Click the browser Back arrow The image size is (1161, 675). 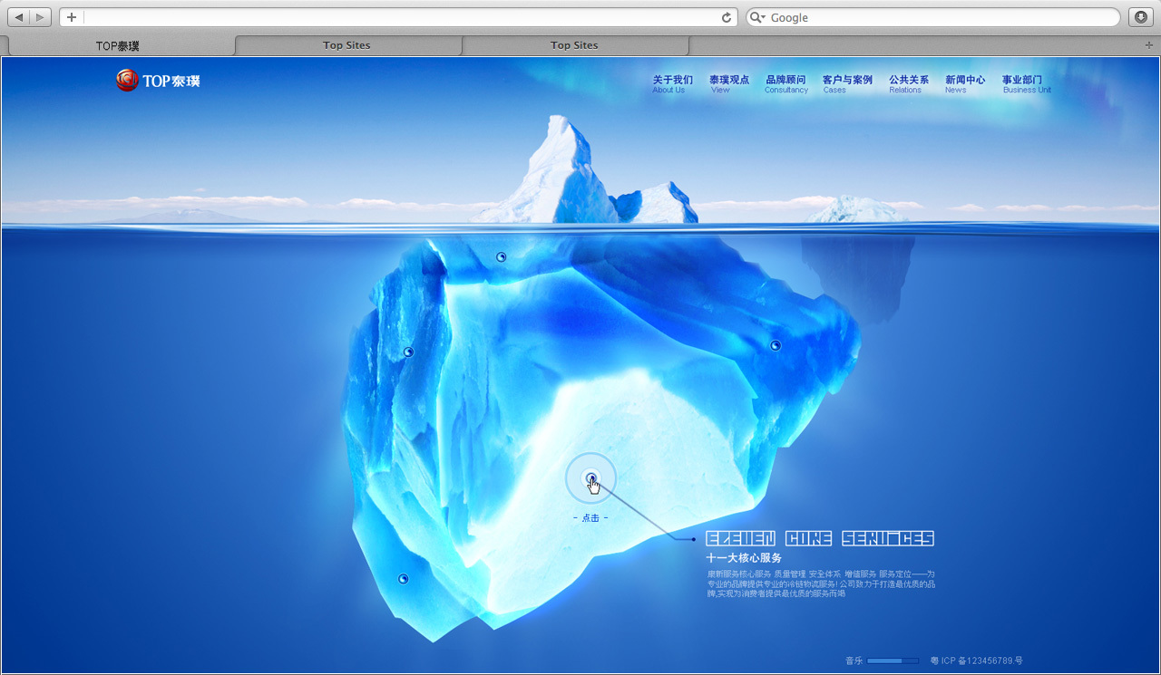coord(21,16)
